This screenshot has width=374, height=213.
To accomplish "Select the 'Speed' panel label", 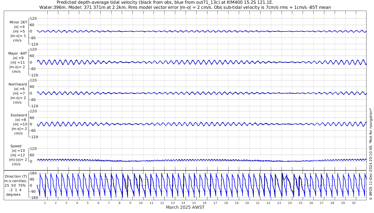I will (x=16, y=146).
